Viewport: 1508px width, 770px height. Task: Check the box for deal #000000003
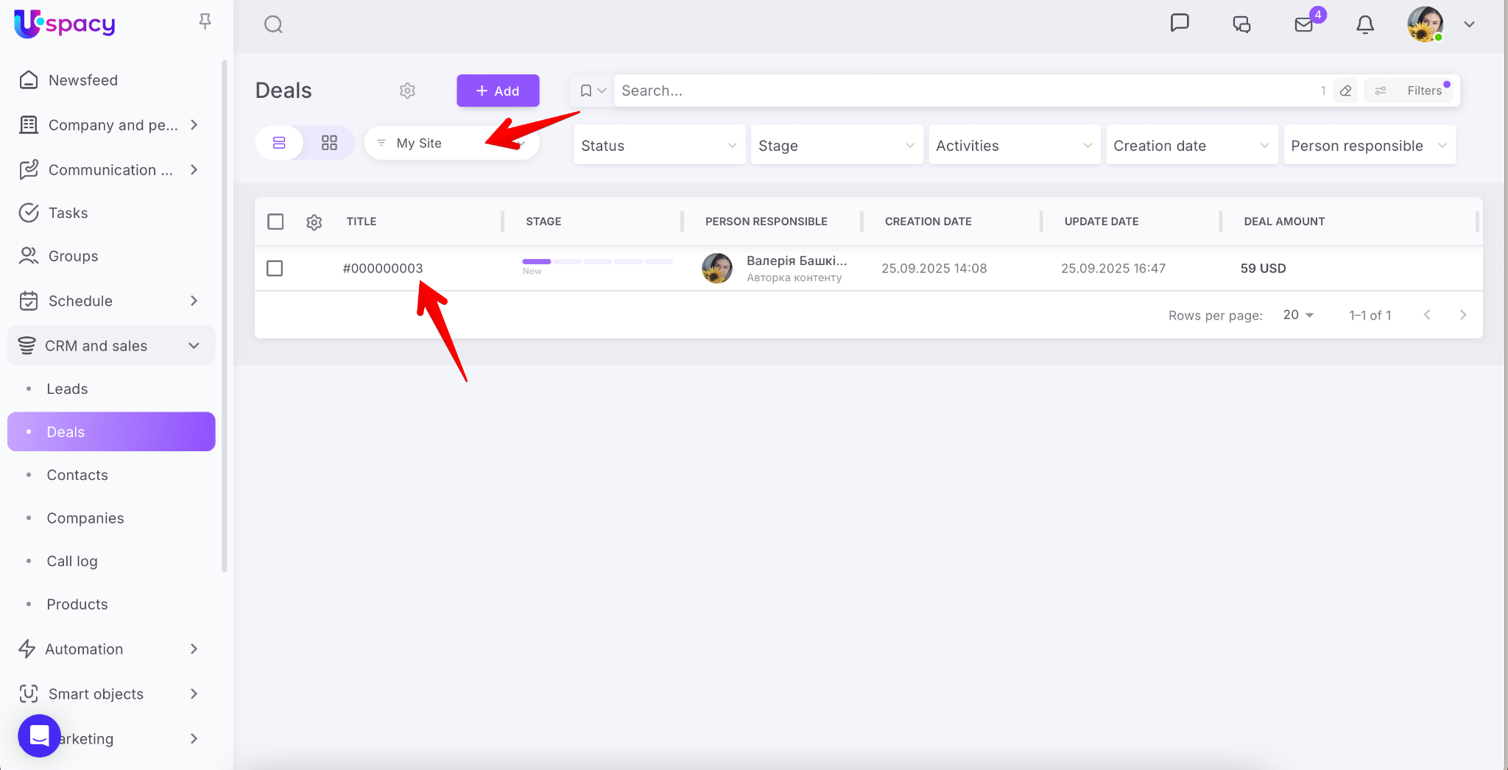275,268
